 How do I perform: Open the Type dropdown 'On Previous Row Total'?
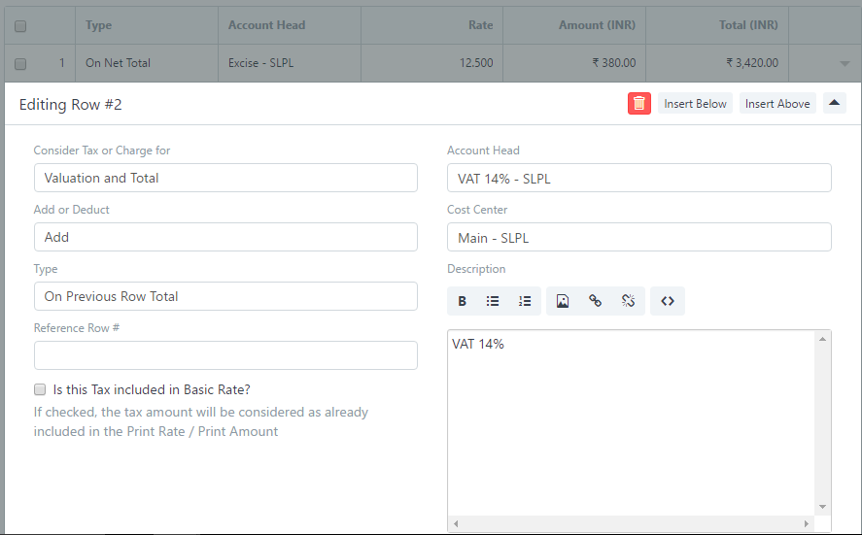pos(225,296)
